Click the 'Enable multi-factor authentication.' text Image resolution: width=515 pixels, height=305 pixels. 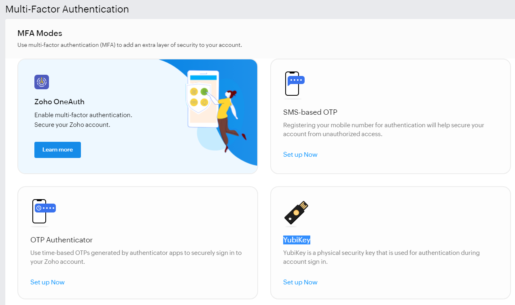point(83,115)
